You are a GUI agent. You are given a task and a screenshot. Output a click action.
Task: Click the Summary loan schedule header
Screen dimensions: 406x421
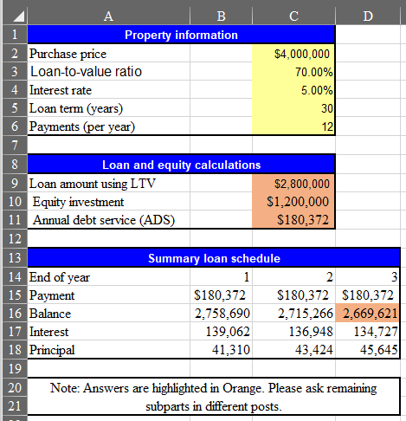click(x=214, y=258)
